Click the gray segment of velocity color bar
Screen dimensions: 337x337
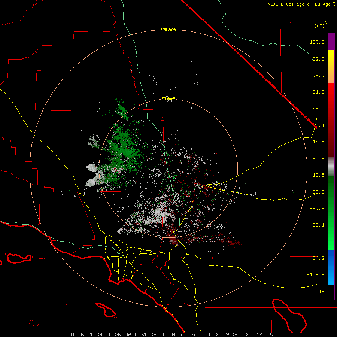[331, 166]
